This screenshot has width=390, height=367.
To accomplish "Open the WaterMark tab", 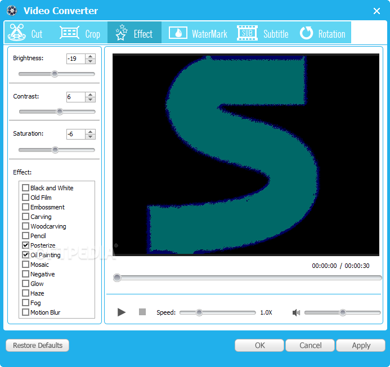I will click(x=198, y=33).
